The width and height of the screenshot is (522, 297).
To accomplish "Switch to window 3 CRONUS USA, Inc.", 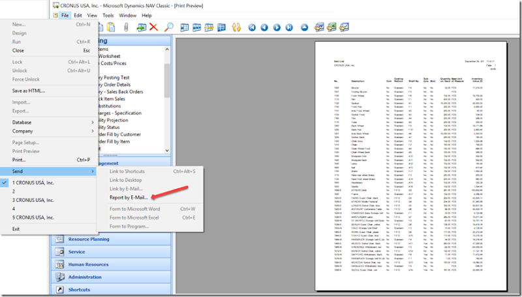I will [x=49, y=200].
